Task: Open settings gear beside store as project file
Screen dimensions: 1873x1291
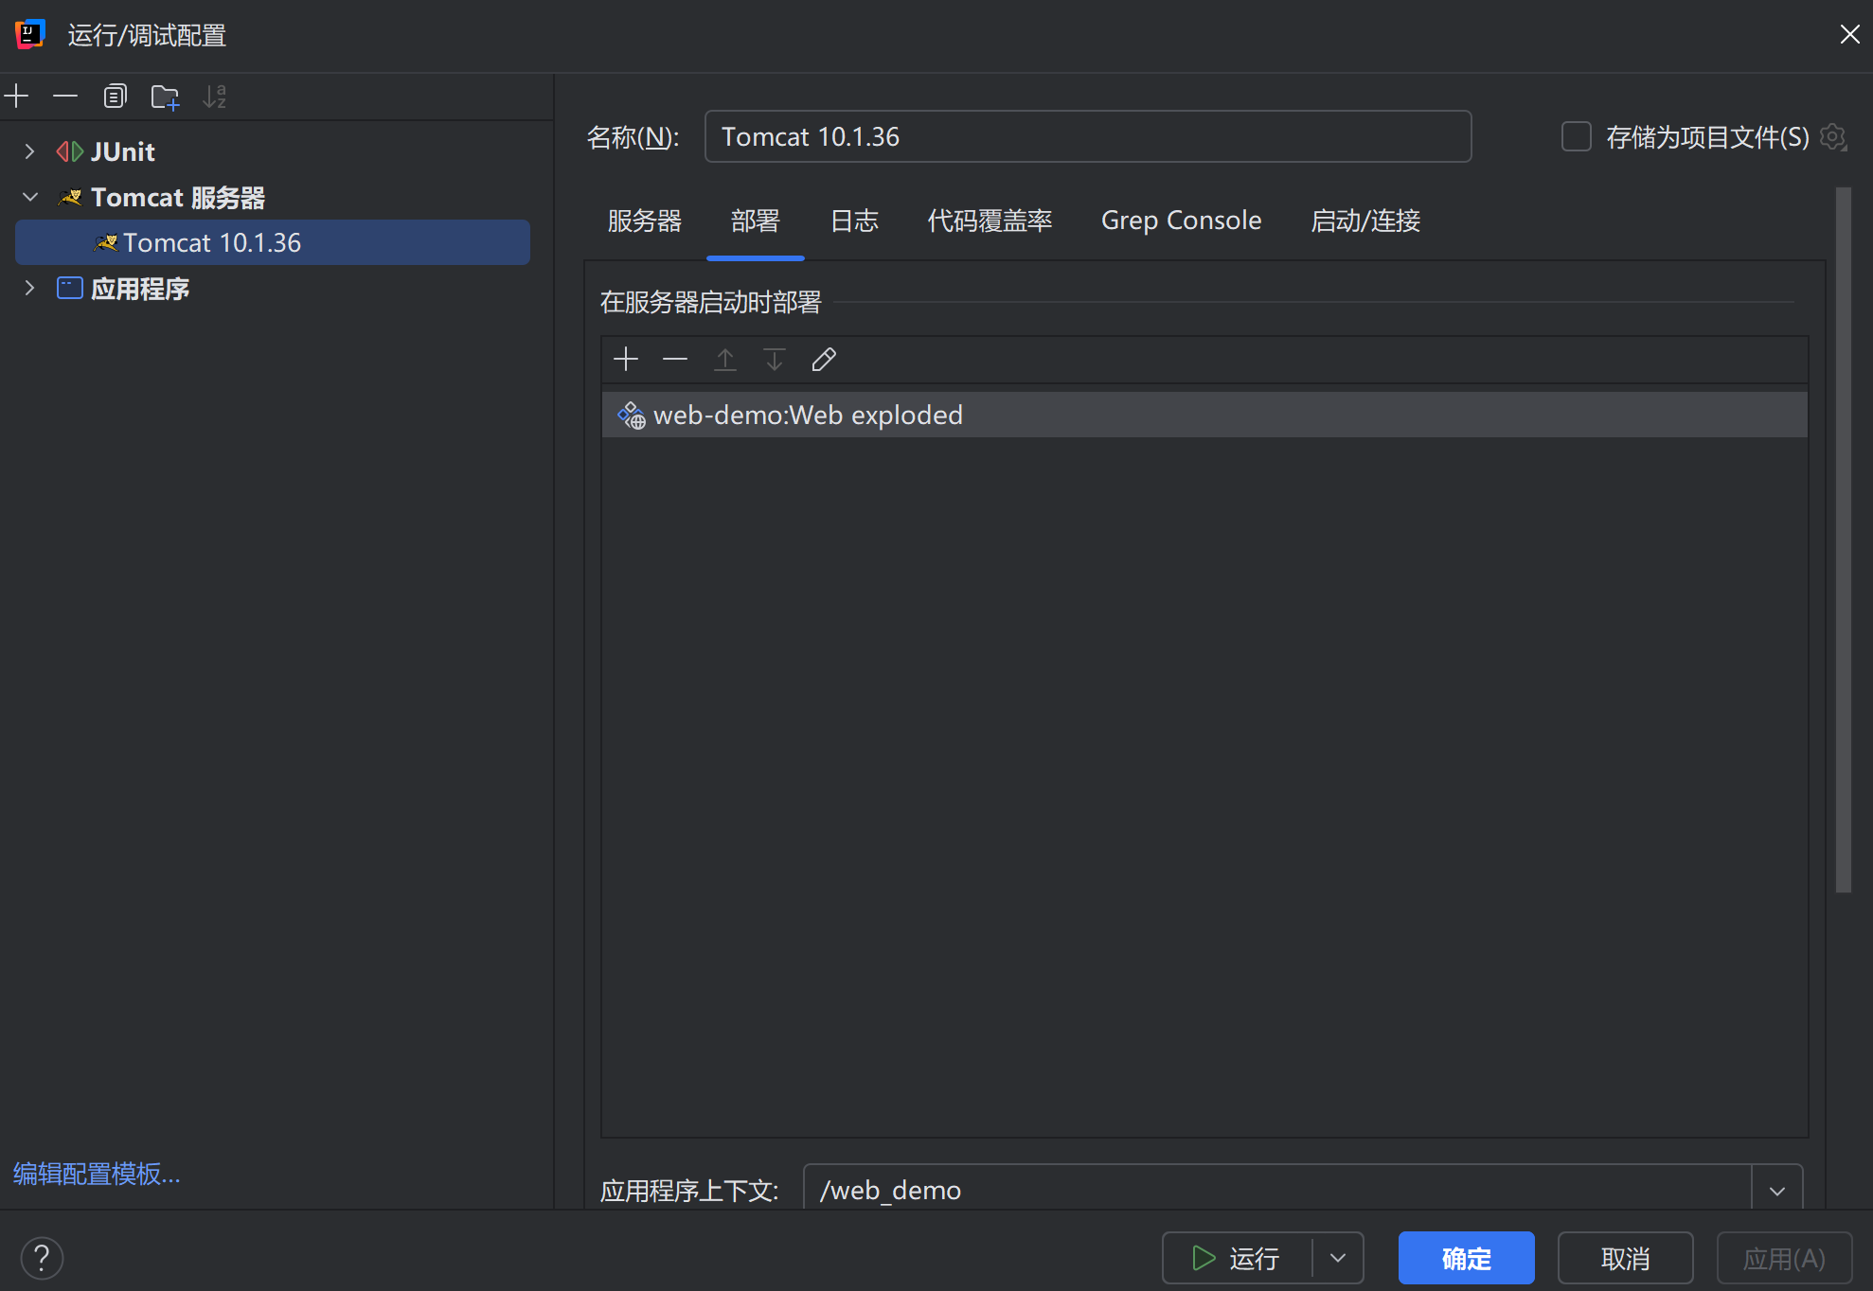Action: [x=1833, y=137]
